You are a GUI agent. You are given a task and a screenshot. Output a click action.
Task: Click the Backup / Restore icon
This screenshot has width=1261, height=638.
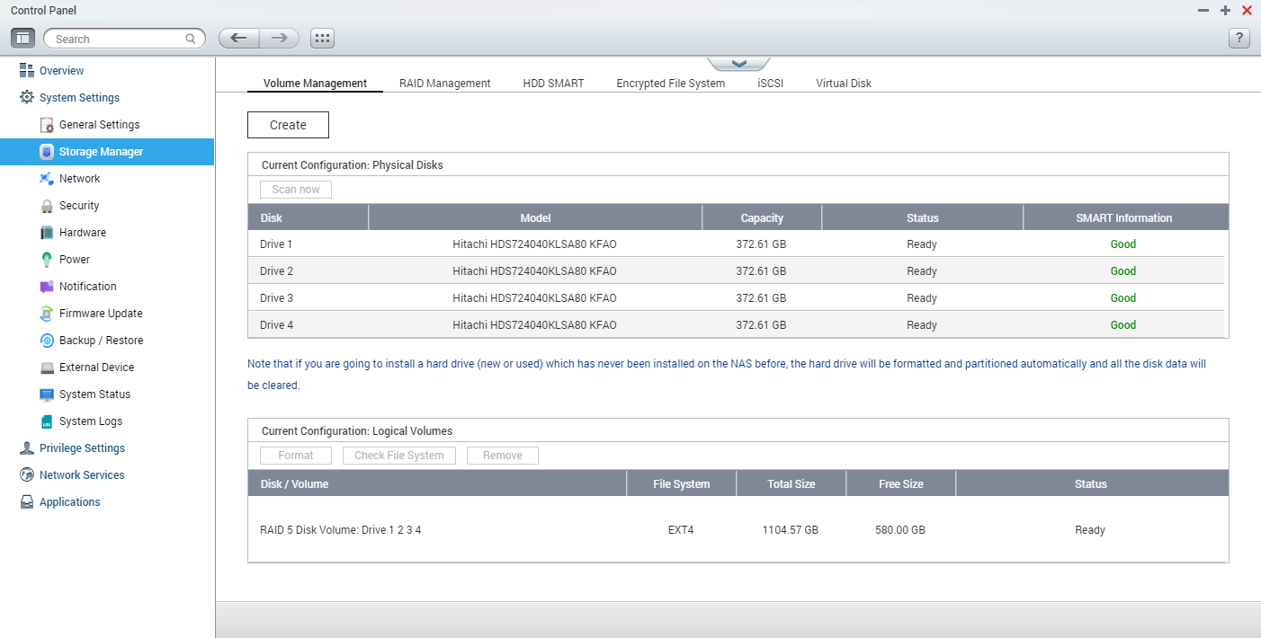[47, 341]
